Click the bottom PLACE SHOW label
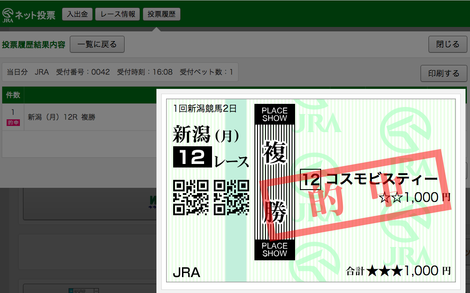 pos(275,250)
